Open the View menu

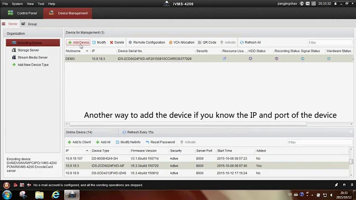click(30, 4)
